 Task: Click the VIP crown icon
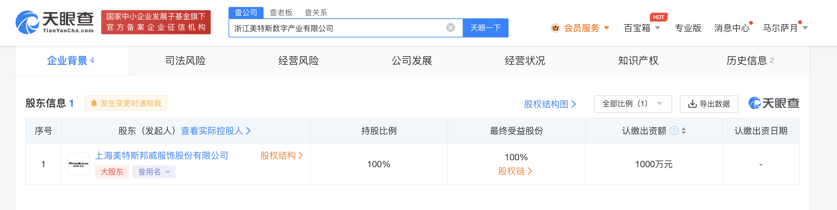click(x=555, y=28)
